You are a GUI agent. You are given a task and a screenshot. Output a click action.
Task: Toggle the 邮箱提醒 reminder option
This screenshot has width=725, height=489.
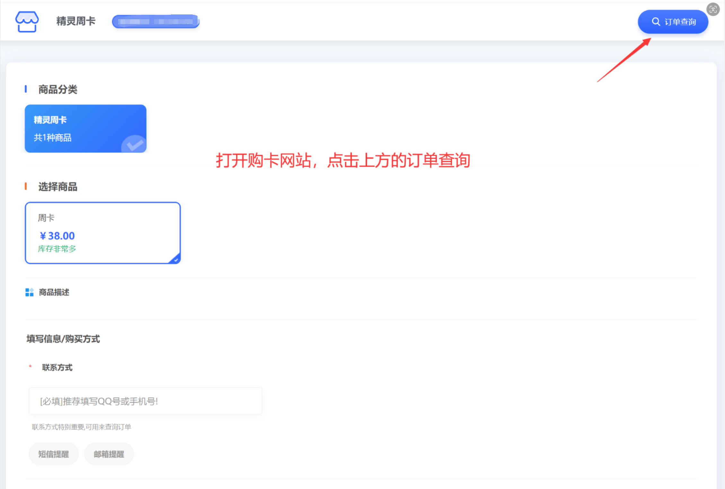pos(109,454)
